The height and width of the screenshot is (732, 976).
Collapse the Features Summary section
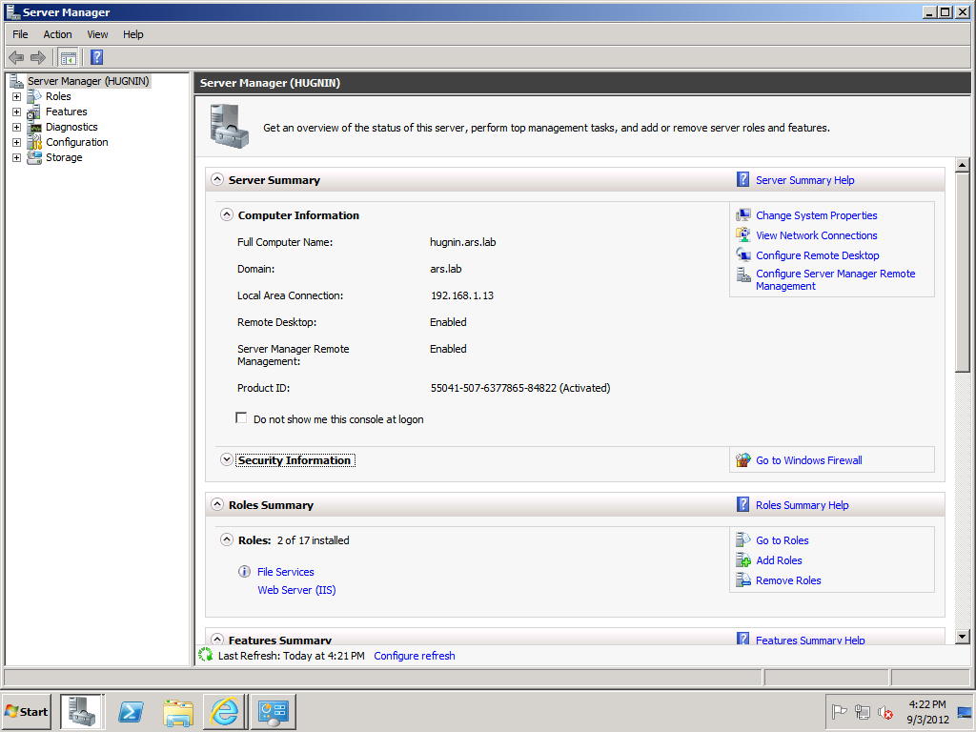click(216, 639)
